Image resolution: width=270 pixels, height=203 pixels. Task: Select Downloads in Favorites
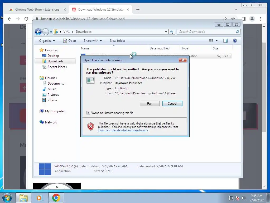pyautogui.click(x=55, y=61)
